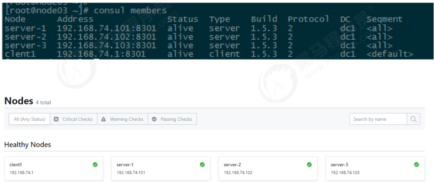Filter nodes by Passing Checks
Image resolution: width=434 pixels, height=182 pixels.
(x=172, y=119)
